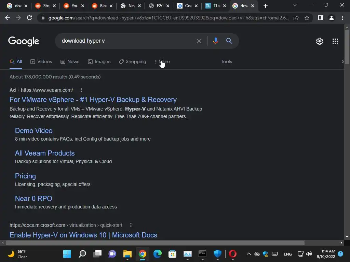Viewport: 350px width, 262px height.
Task: Close the Blo browser tab
Action: coord(111,6)
